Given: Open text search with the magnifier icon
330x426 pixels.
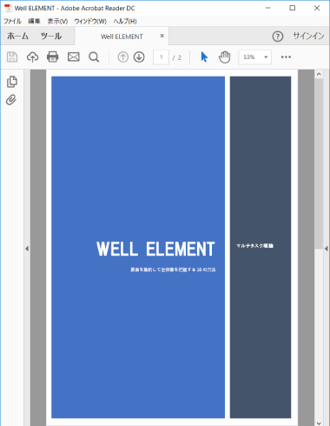Looking at the screenshot, I should 94,57.
